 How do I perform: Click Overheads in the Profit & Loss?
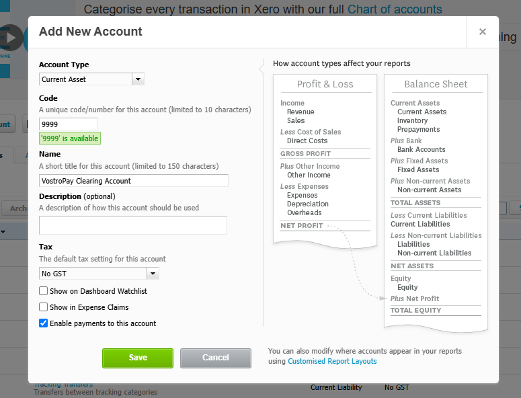[x=305, y=212]
